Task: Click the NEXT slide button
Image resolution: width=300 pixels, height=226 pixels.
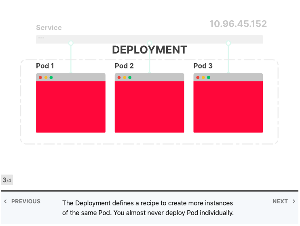Action: click(283, 201)
